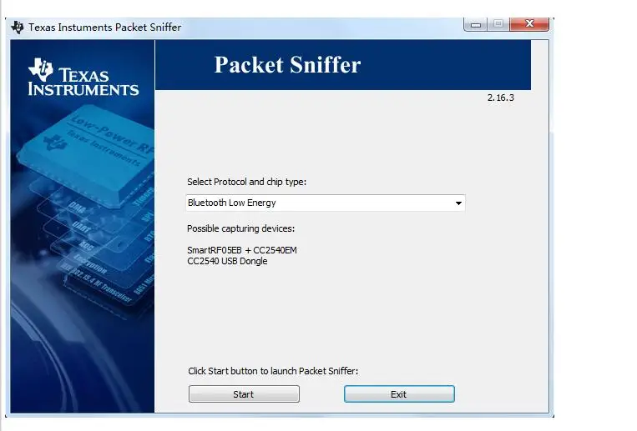
Task: Click the disabled maximize window button
Action: point(498,24)
